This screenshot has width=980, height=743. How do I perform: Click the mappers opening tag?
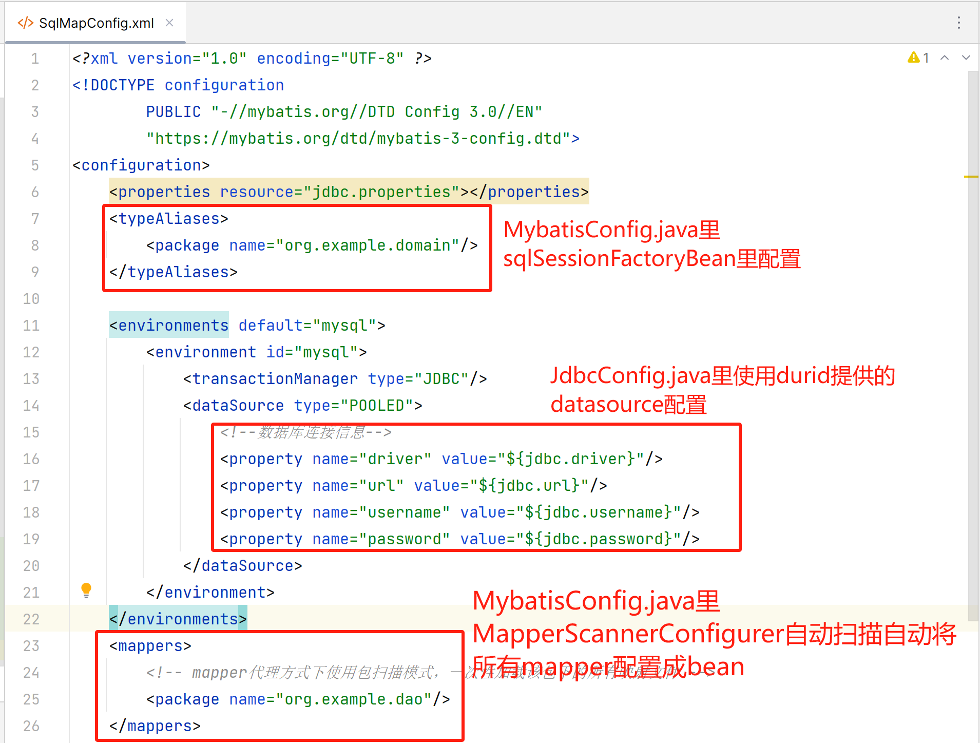[149, 645]
